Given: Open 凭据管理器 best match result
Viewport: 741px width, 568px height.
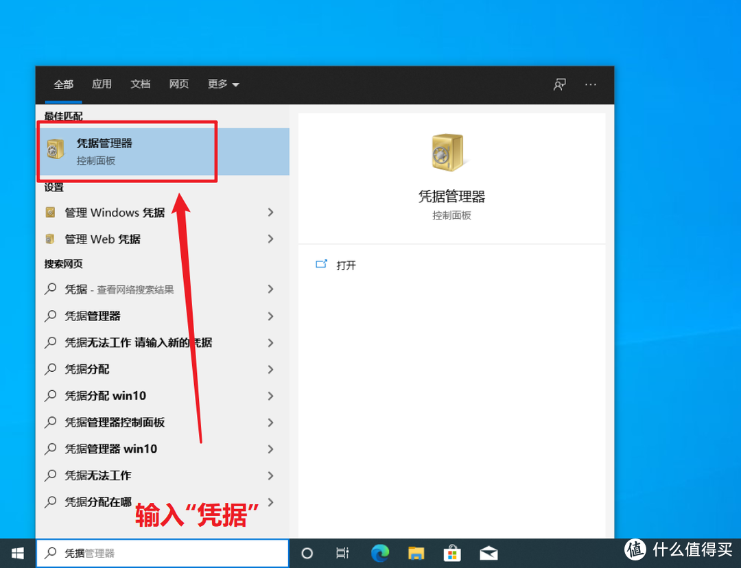Looking at the screenshot, I should 163,152.
